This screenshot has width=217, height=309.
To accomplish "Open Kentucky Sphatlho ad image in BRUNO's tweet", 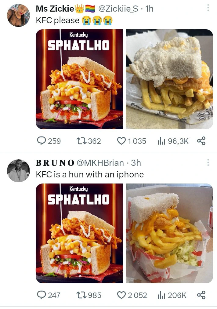I will click(x=79, y=233).
